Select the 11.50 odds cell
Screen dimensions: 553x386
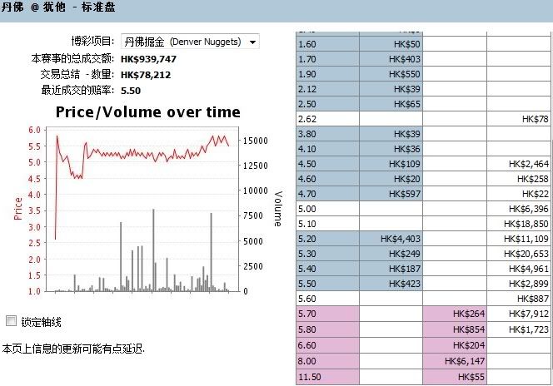(x=327, y=378)
